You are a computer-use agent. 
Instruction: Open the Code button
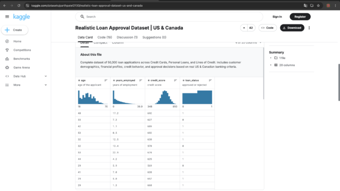[267, 28]
